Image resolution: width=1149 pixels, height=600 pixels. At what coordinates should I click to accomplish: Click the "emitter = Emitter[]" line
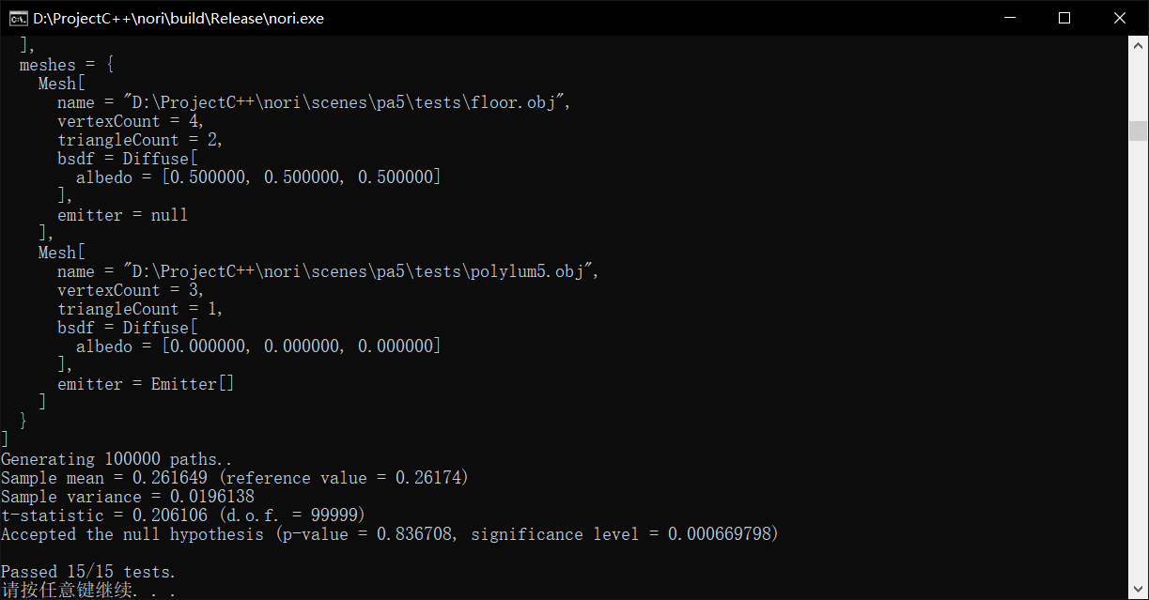(x=146, y=384)
